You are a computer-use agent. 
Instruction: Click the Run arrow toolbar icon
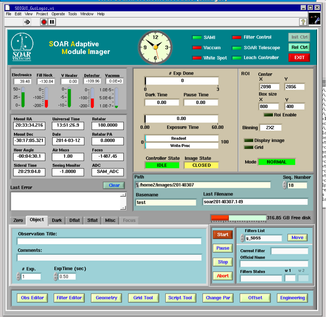point(27,22)
